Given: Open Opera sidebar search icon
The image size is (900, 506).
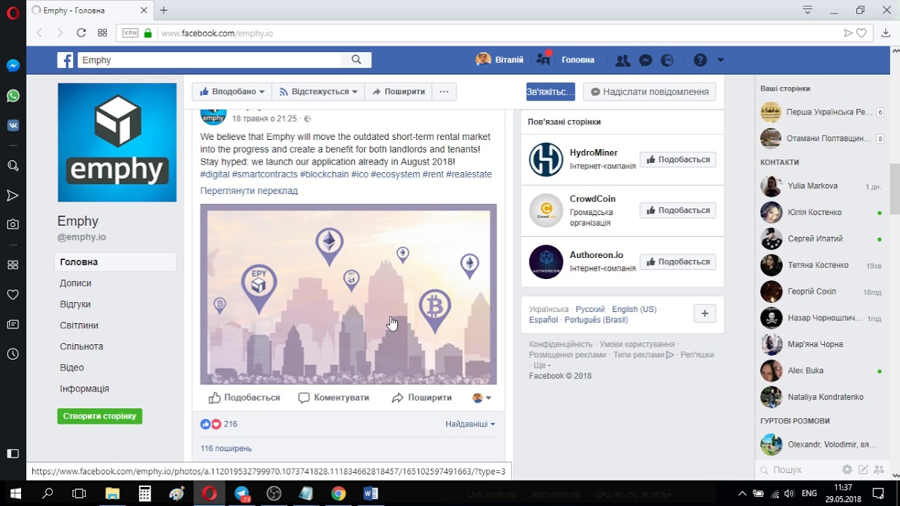Looking at the screenshot, I should pos(13,165).
